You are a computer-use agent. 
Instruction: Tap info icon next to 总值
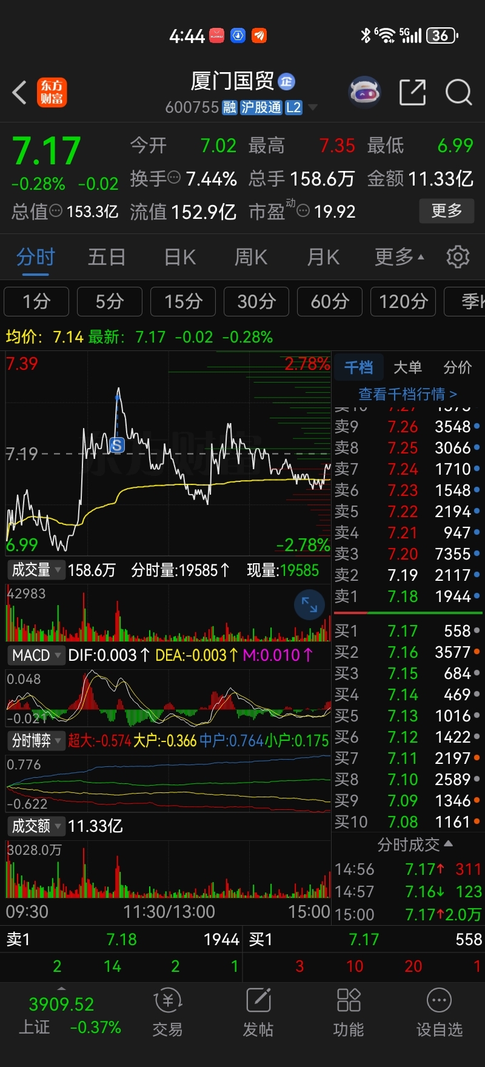[x=56, y=211]
